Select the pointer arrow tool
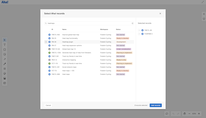The height and width of the screenshot is (118, 206). (x=5, y=40)
